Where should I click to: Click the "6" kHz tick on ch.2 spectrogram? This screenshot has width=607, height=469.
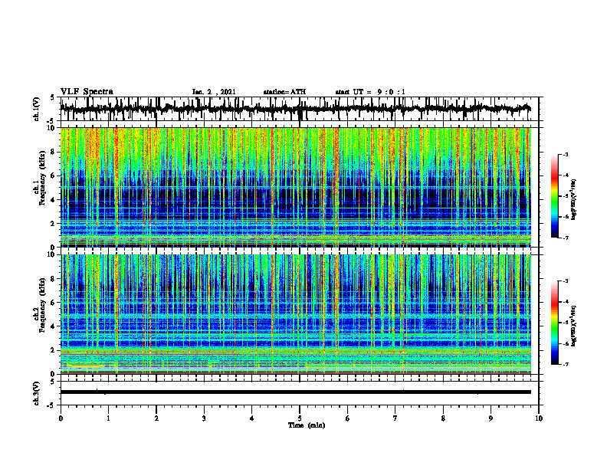click(x=54, y=303)
